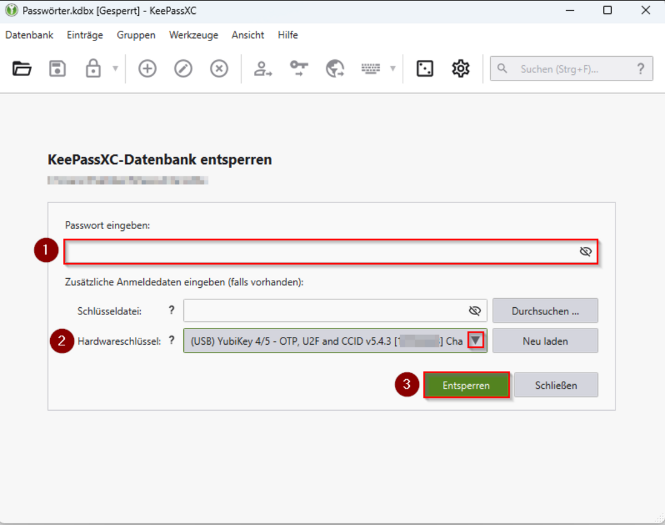
Task: Open the Ansicht menu
Action: point(248,35)
